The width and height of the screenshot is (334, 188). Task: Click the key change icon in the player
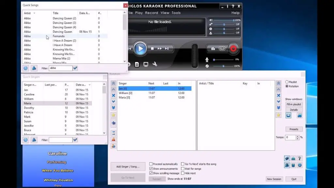[211, 24]
